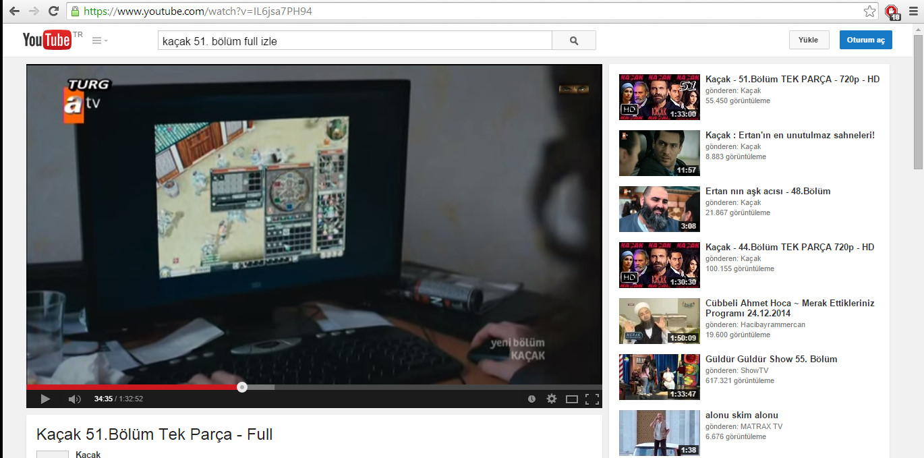The width and height of the screenshot is (924, 458).
Task: Click 'gönderen: MATRAX TV' uploader text
Action: point(744,426)
